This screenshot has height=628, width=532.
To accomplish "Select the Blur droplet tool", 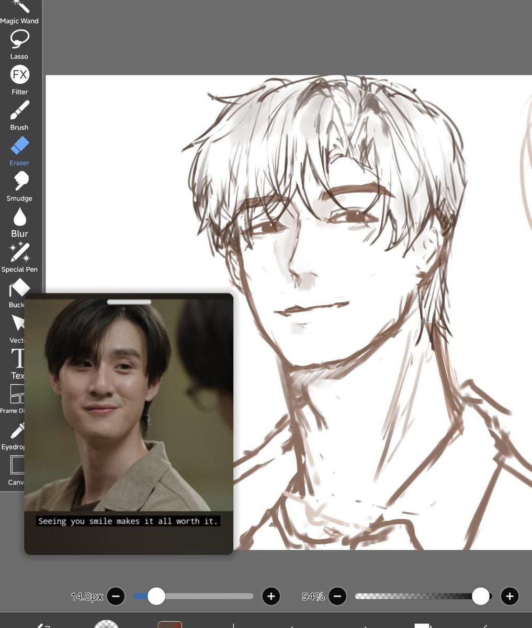I will click(x=19, y=222).
